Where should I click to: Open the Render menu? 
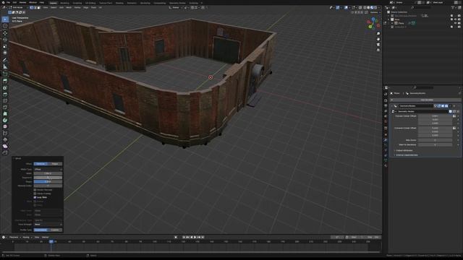tap(22, 2)
